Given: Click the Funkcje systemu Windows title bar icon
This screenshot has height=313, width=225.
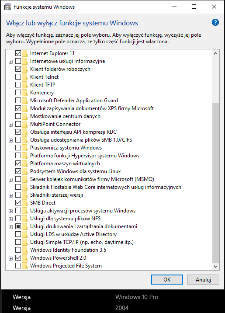Looking at the screenshot, I should coord(7,7).
